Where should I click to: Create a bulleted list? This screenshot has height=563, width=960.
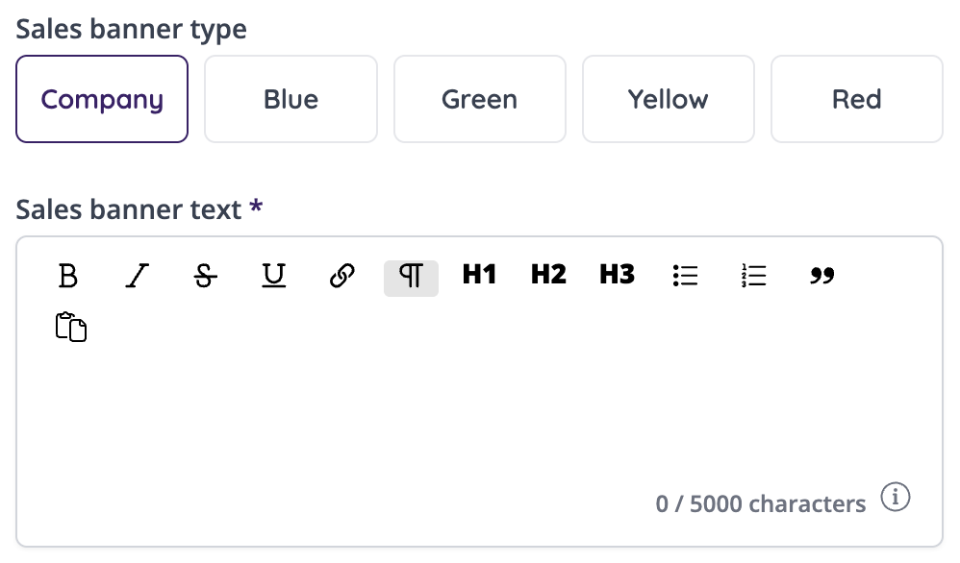coord(685,277)
